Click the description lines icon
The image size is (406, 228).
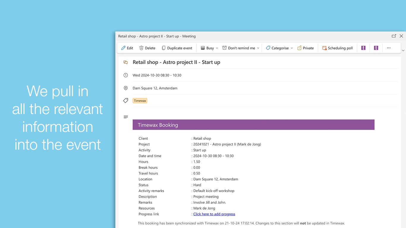(126, 117)
